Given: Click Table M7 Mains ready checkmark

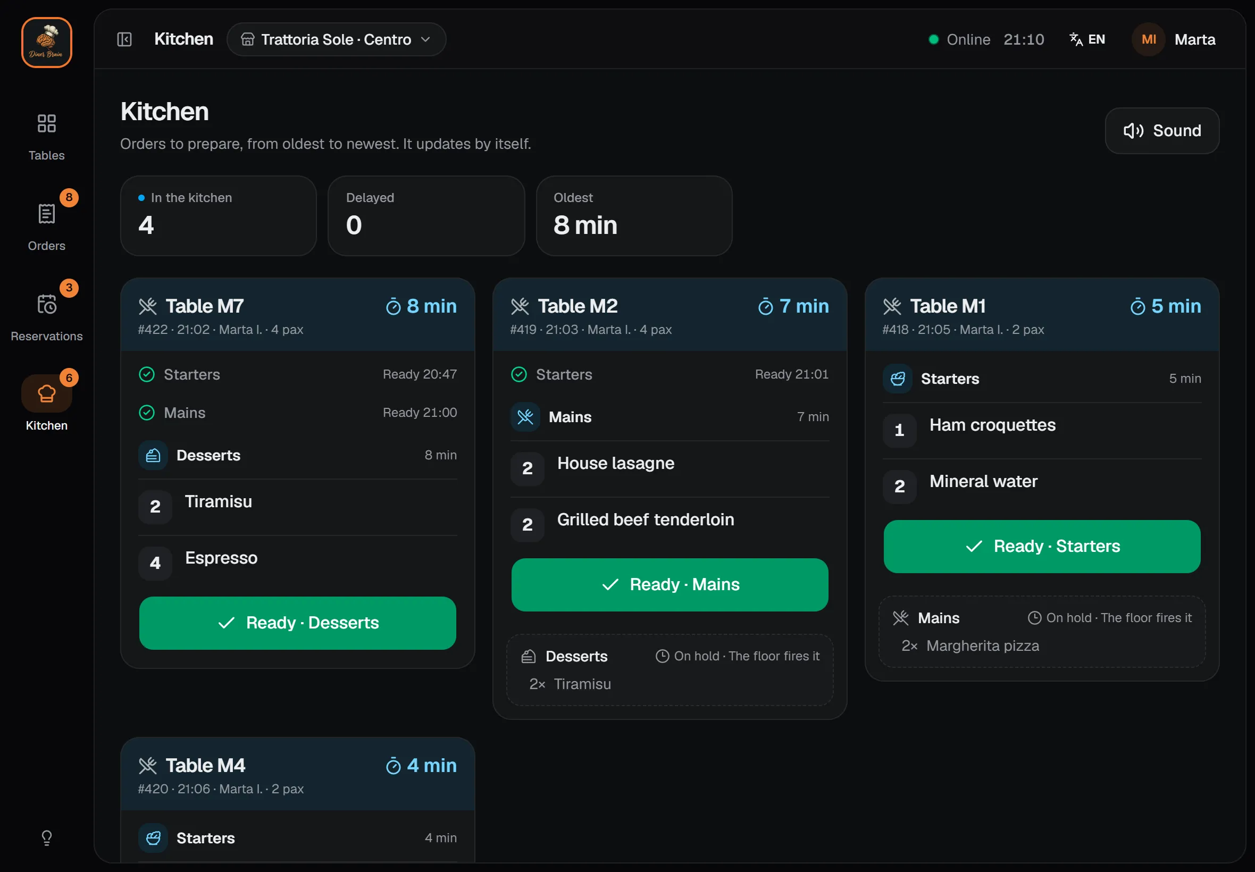Looking at the screenshot, I should (x=146, y=413).
